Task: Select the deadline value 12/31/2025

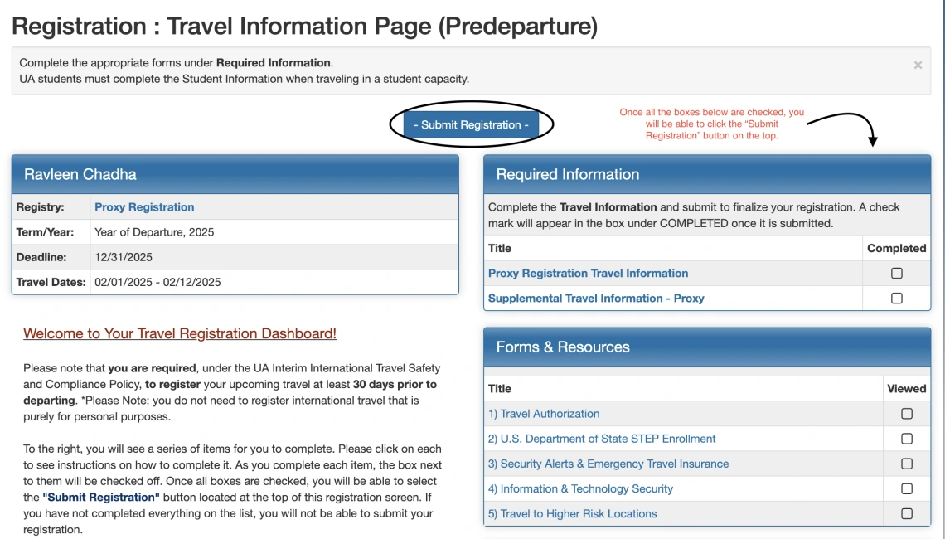Action: (124, 257)
